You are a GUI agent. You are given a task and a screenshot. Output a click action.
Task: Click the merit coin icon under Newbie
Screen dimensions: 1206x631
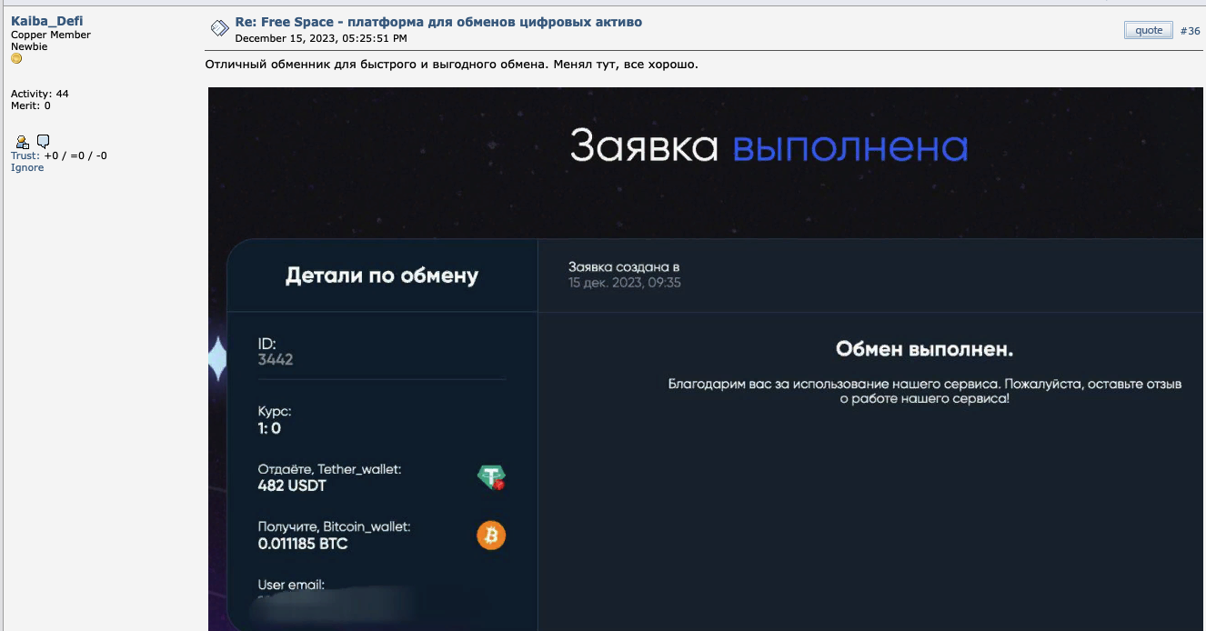point(16,59)
